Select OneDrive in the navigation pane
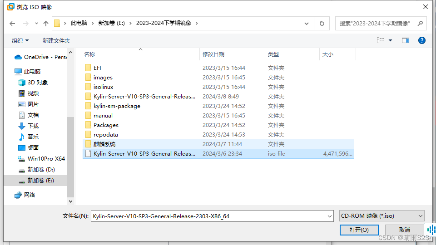 tap(40, 57)
